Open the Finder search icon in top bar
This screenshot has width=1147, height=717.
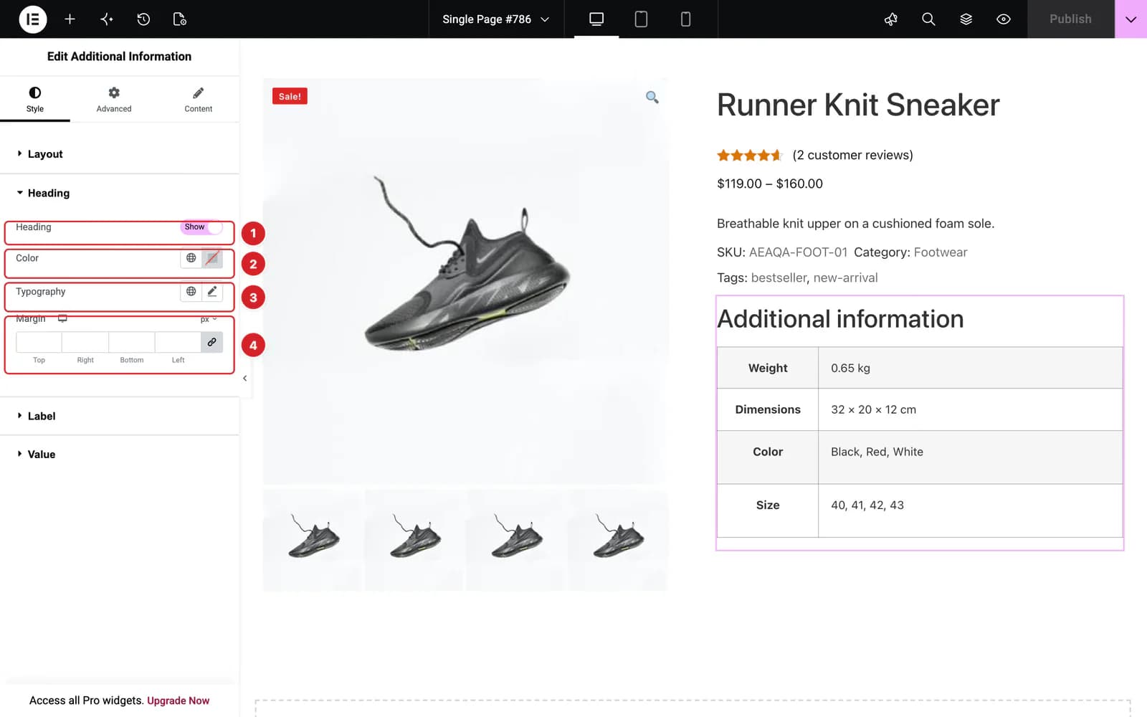coord(928,19)
